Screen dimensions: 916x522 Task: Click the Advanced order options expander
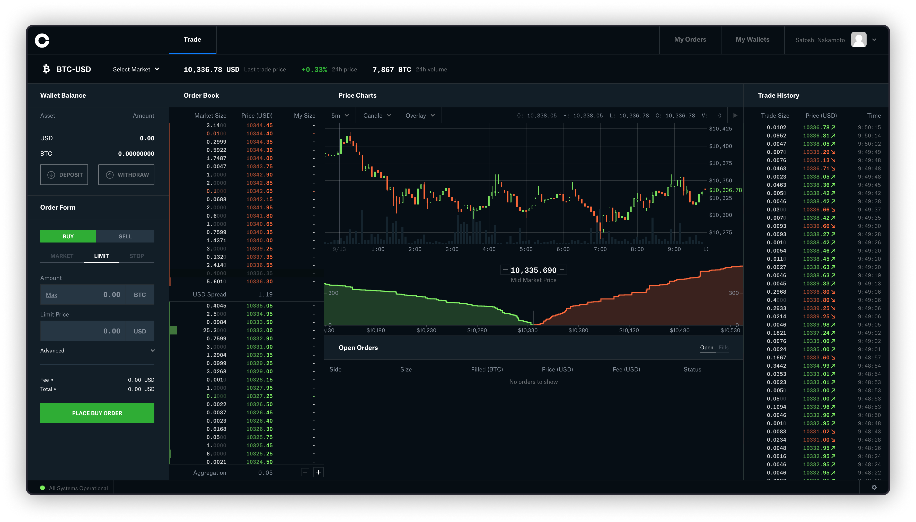point(97,350)
